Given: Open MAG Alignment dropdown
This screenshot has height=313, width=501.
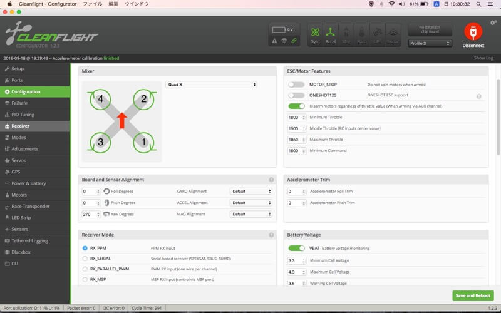Looking at the screenshot, I should pyautogui.click(x=251, y=214).
